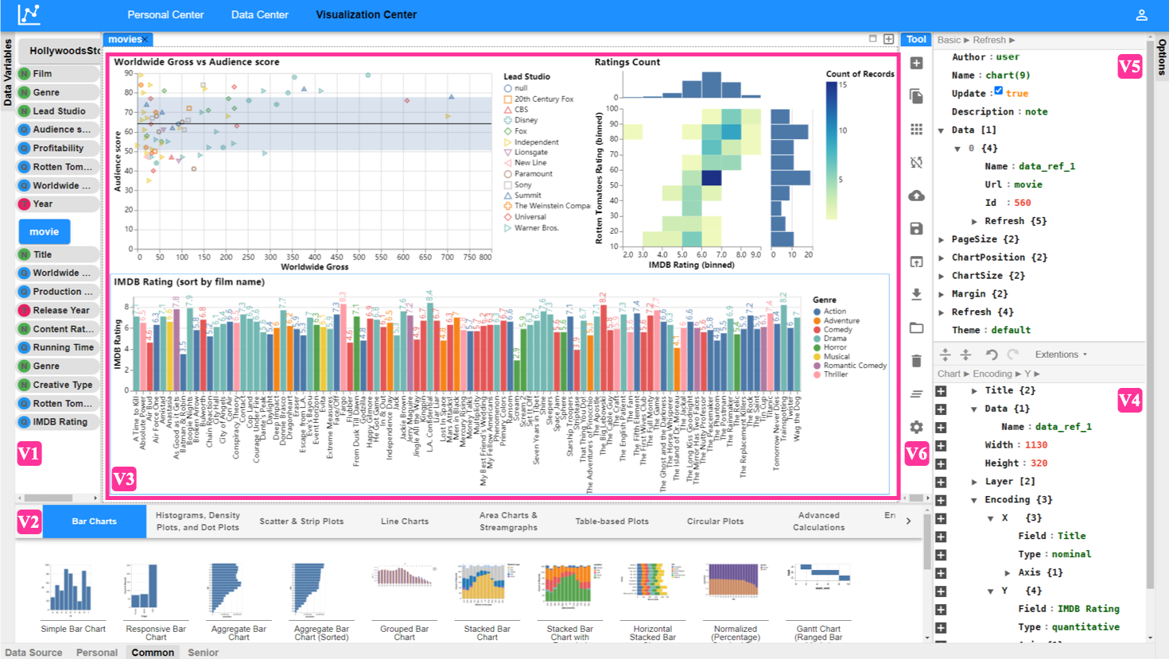1169x659 pixels.
Task: Switch to the Line Charts tab
Action: click(404, 521)
